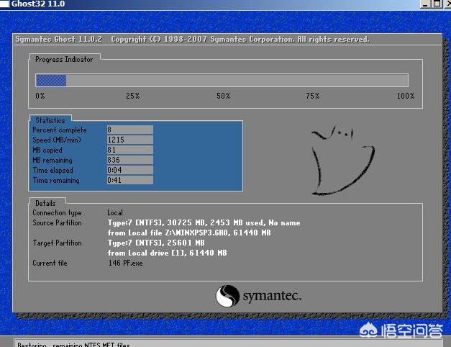Select the MB remaining value field
Screen dimensions: 451x347
pyautogui.click(x=129, y=160)
